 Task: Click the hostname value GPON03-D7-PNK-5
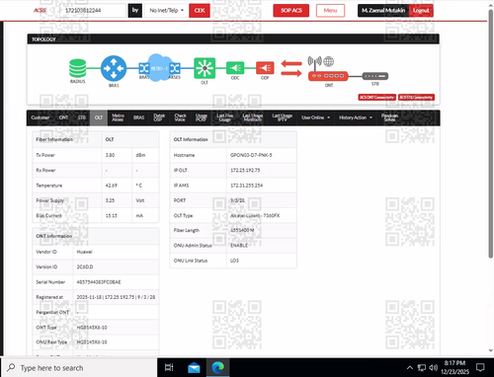pos(251,155)
